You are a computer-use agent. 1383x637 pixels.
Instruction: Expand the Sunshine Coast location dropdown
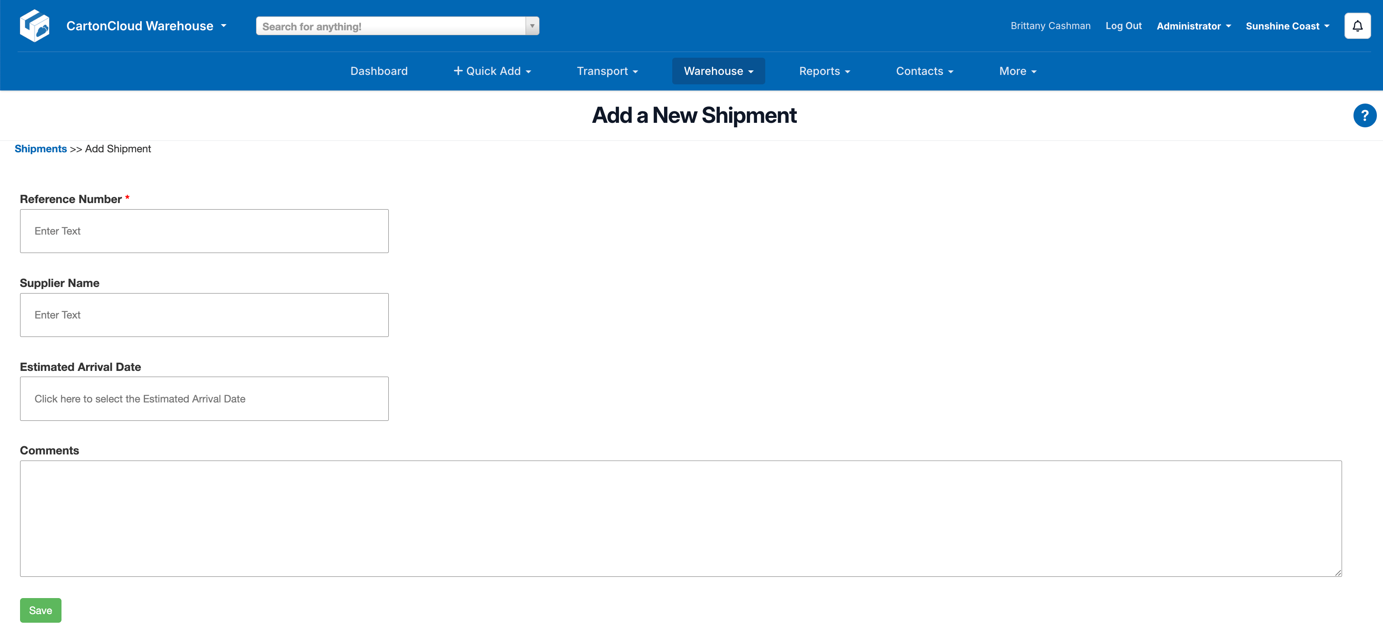pos(1287,26)
